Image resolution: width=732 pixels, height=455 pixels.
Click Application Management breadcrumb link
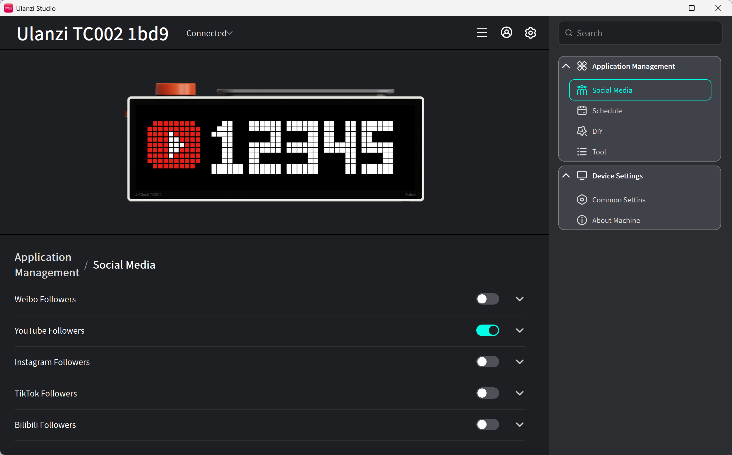(47, 265)
